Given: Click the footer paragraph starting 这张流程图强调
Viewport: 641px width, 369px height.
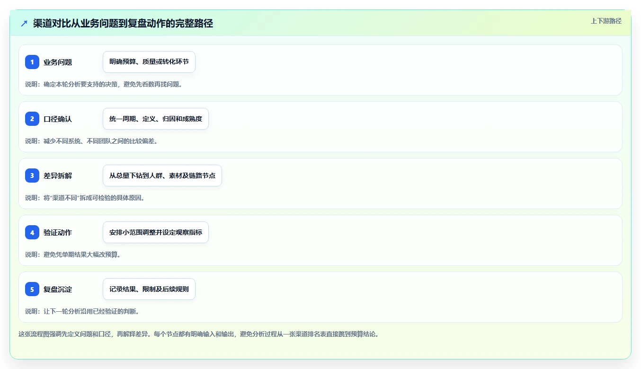Looking at the screenshot, I should tap(199, 334).
